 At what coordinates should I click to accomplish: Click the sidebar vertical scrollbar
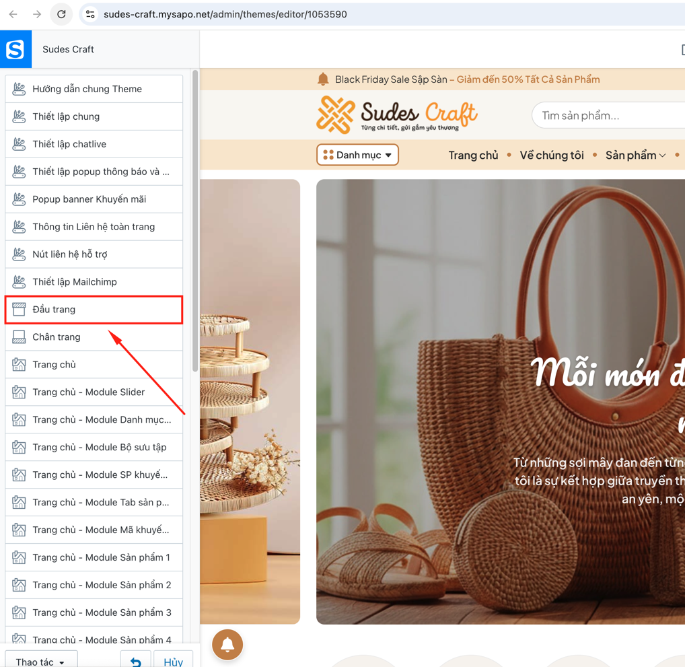(x=195, y=221)
